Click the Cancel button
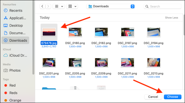 pos(153,97)
